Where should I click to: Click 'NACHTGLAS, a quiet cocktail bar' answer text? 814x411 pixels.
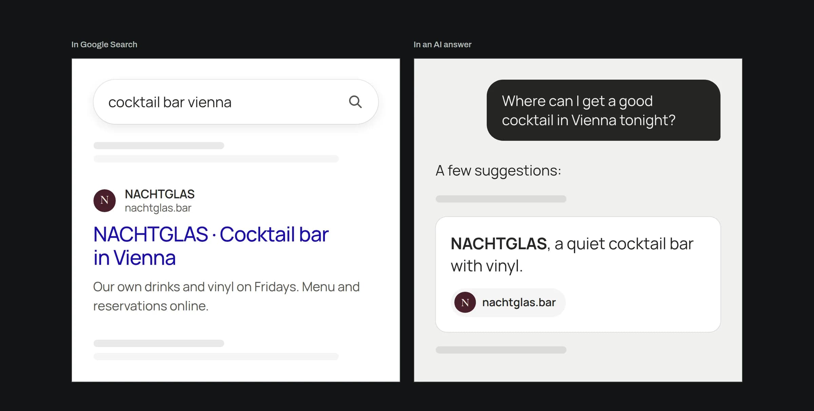[572, 255]
